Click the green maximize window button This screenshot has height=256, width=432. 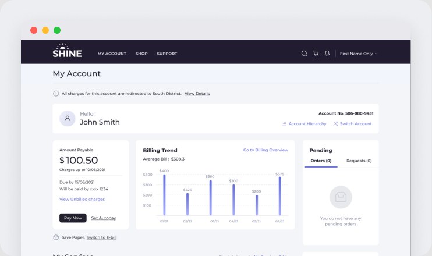point(57,30)
